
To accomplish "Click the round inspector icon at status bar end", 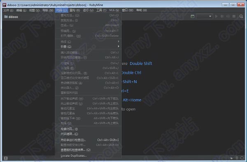I will pos(242,158).
